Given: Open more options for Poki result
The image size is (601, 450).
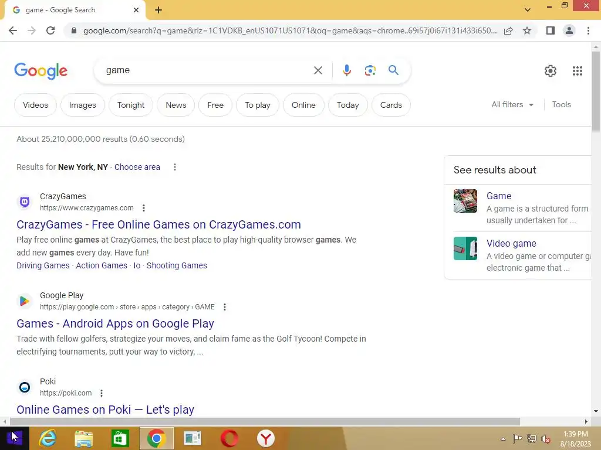Looking at the screenshot, I should click(102, 393).
